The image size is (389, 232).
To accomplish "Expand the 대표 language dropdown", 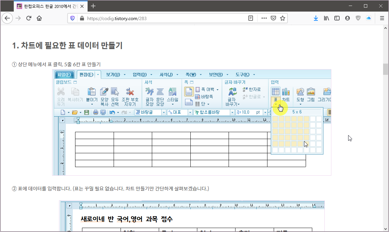I will (190, 112).
